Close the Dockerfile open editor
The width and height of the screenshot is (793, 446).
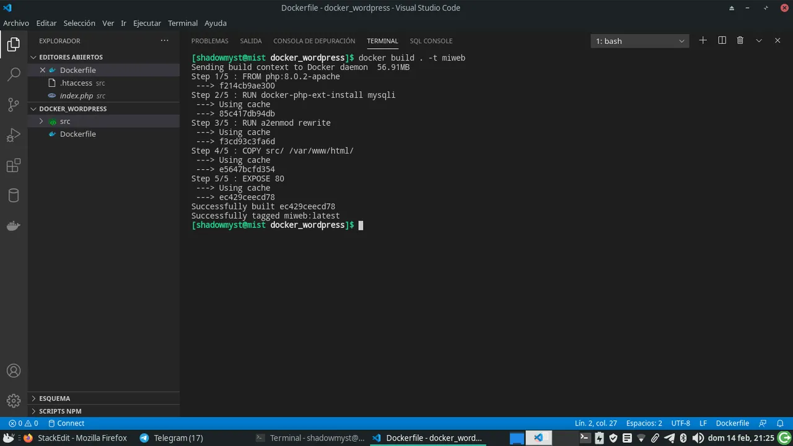pos(43,70)
